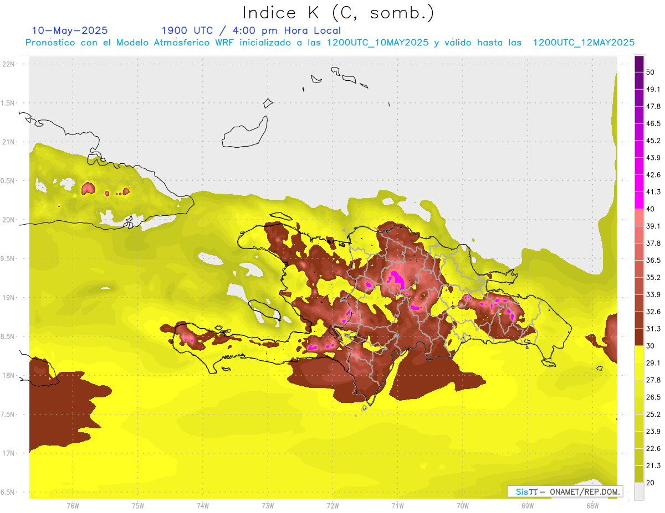This screenshot has height=513, width=665.
Task: Select the "36.5" color scale value
Action: tap(653, 260)
